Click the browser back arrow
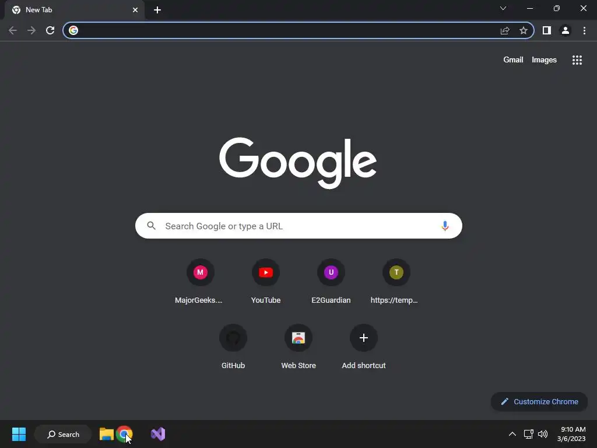 tap(13, 30)
